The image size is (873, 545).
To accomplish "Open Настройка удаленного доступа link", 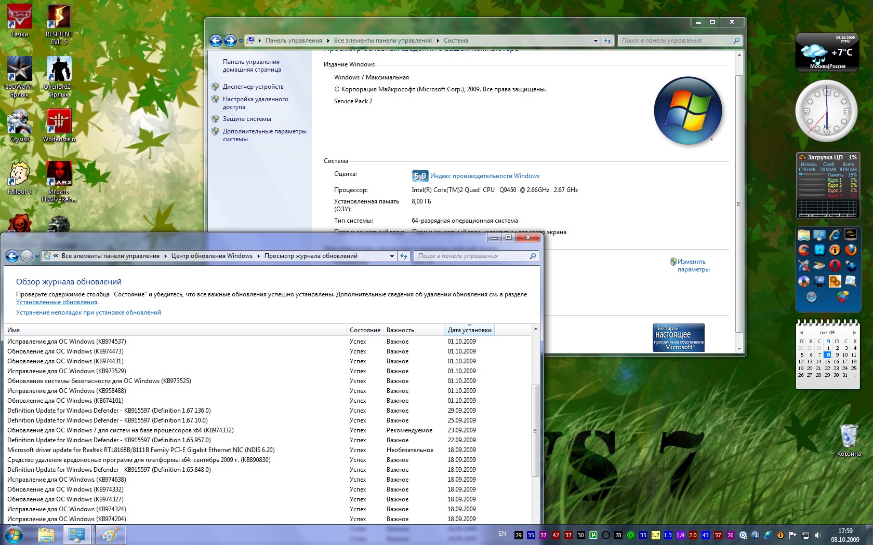I will (255, 103).
